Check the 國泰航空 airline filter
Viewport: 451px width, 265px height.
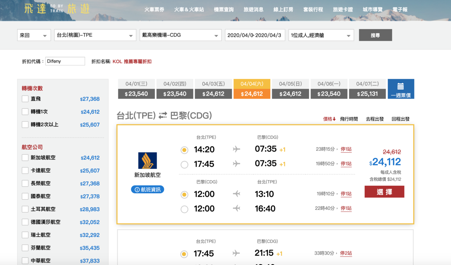[25, 196]
